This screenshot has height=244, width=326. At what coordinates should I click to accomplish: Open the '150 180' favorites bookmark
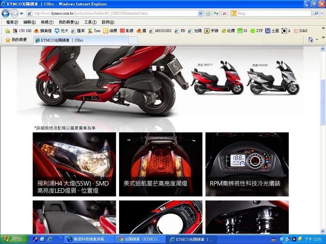tap(22, 31)
